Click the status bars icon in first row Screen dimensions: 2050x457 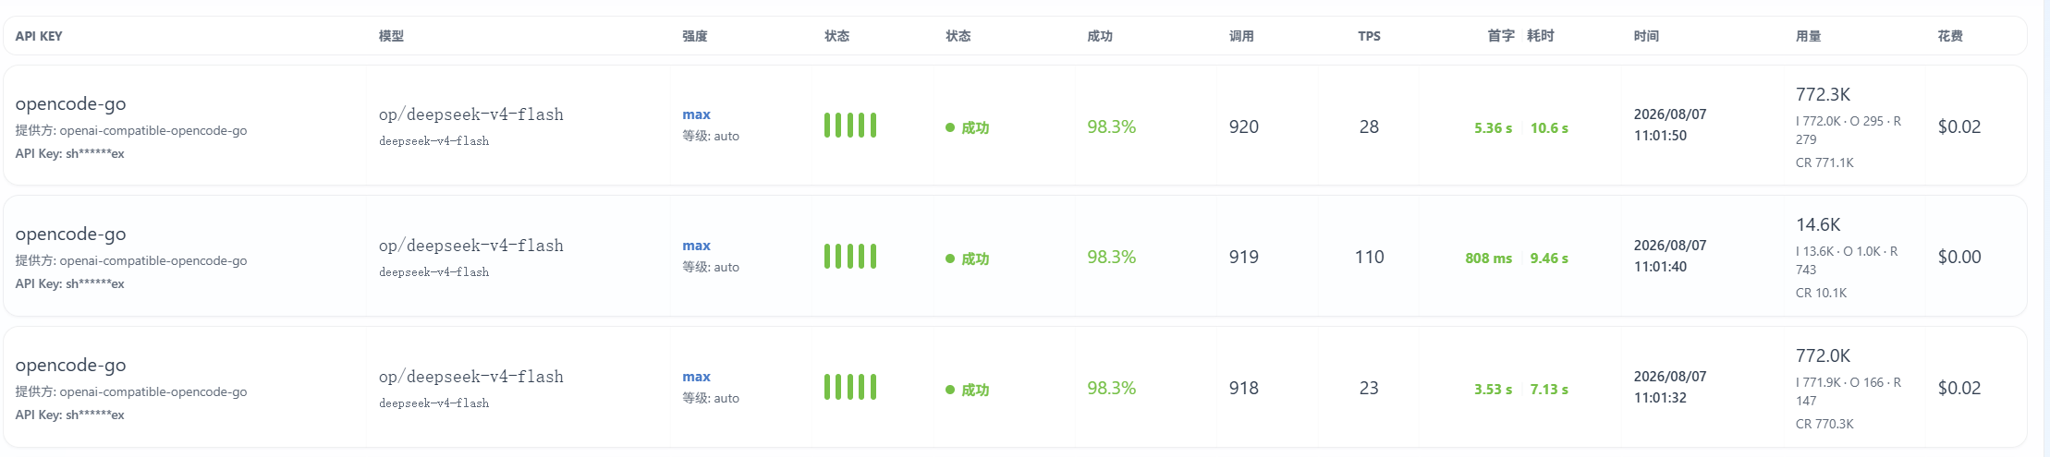(x=850, y=126)
